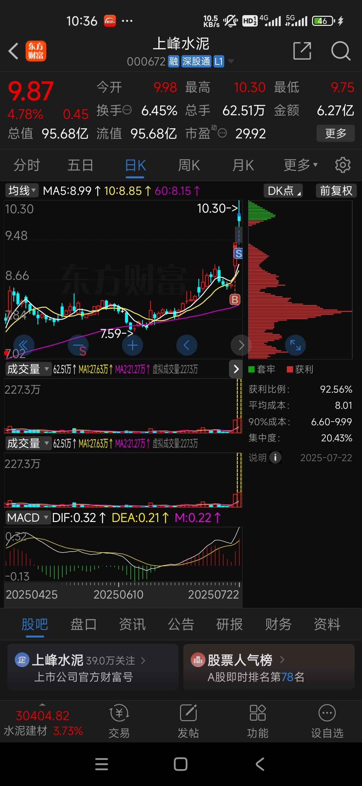This screenshot has height=786, width=362.
Task: Expand the stock title dropdown arrow
Action: [x=231, y=61]
